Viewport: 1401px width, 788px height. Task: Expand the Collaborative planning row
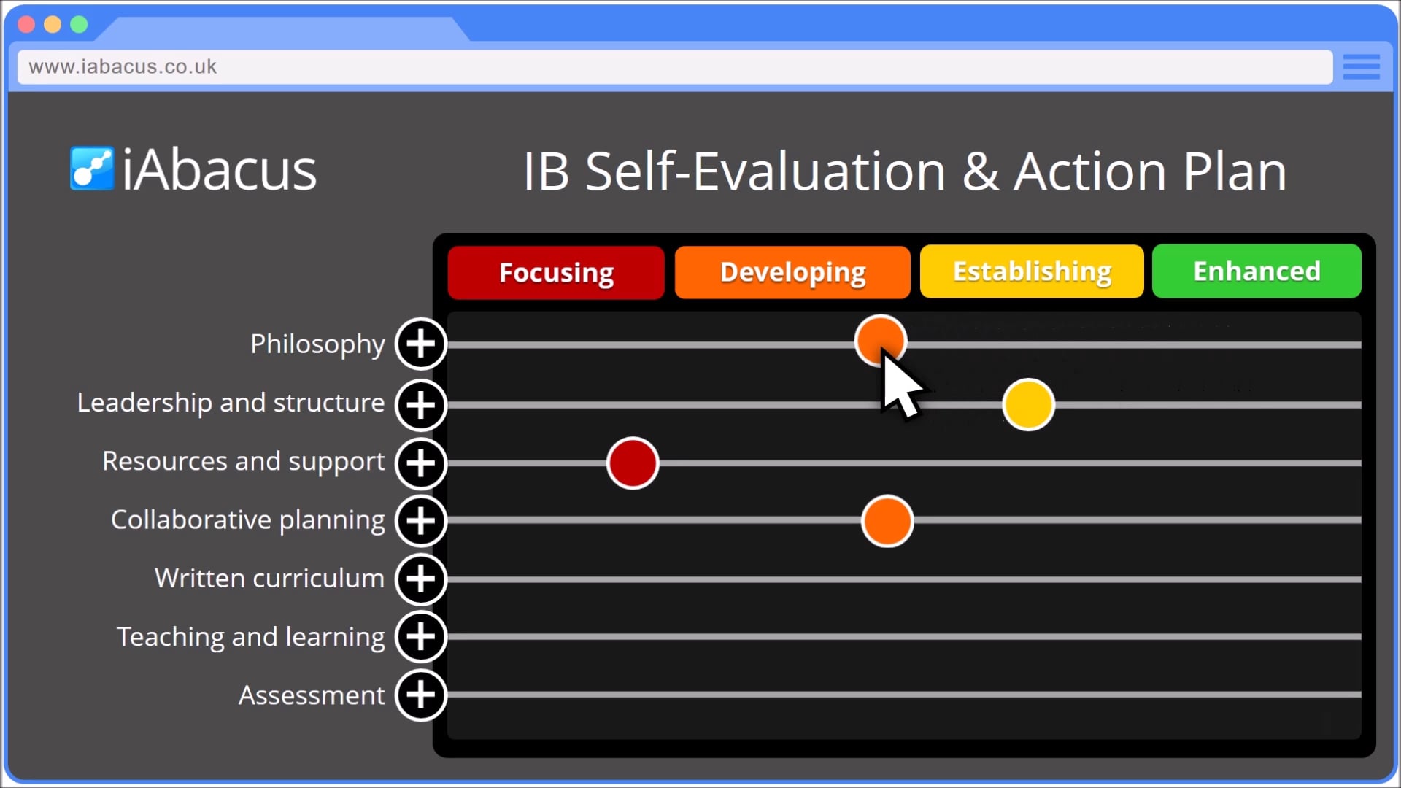point(420,521)
